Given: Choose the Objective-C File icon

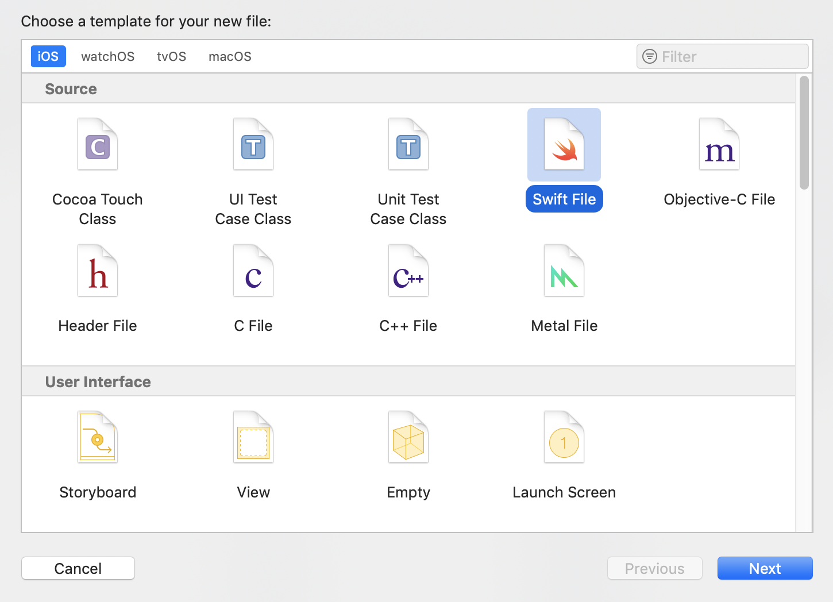Looking at the screenshot, I should click(x=719, y=144).
